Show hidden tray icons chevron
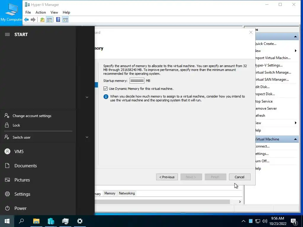The height and width of the screenshot is (227, 303). pos(244,221)
